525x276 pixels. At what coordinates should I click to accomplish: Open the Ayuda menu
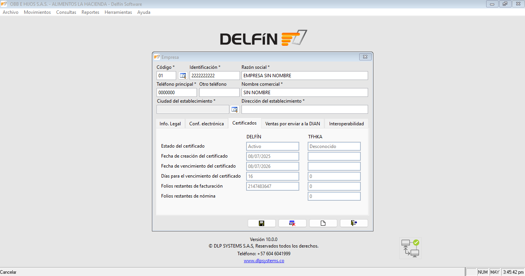coord(144,12)
